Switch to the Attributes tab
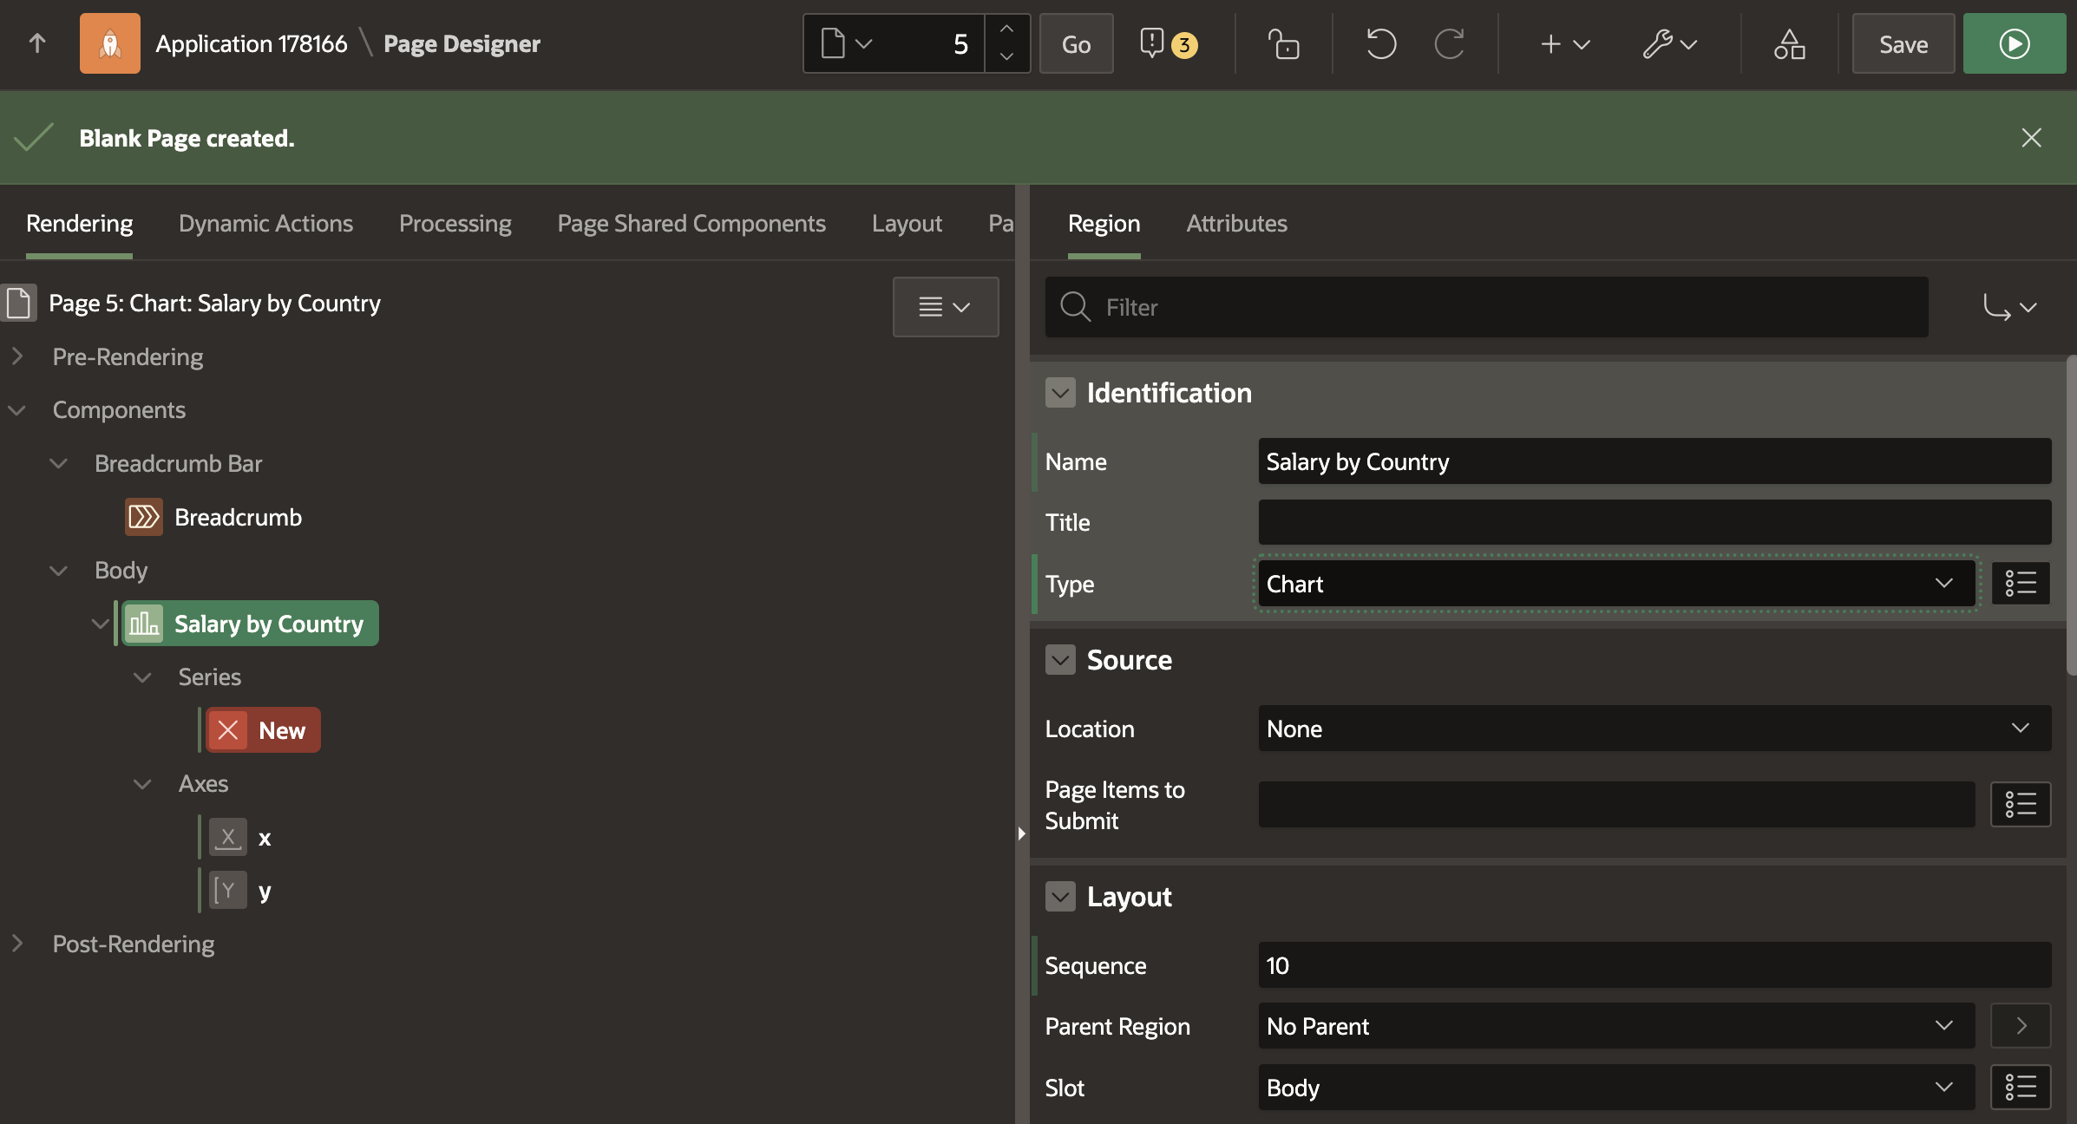 coord(1236,224)
